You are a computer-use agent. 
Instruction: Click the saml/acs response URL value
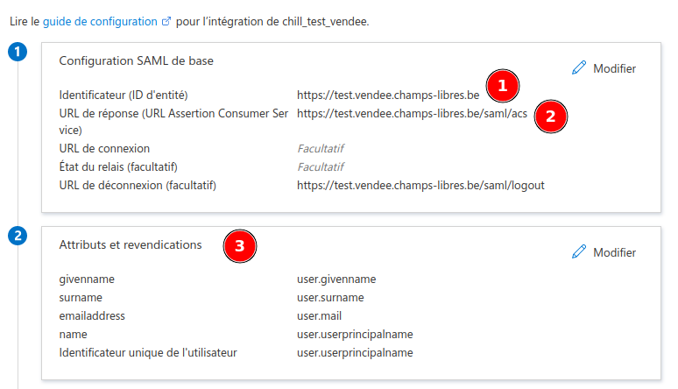pyautogui.click(x=412, y=113)
